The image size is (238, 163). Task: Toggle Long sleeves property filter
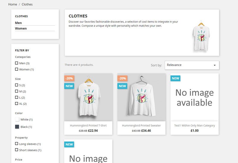(17, 144)
